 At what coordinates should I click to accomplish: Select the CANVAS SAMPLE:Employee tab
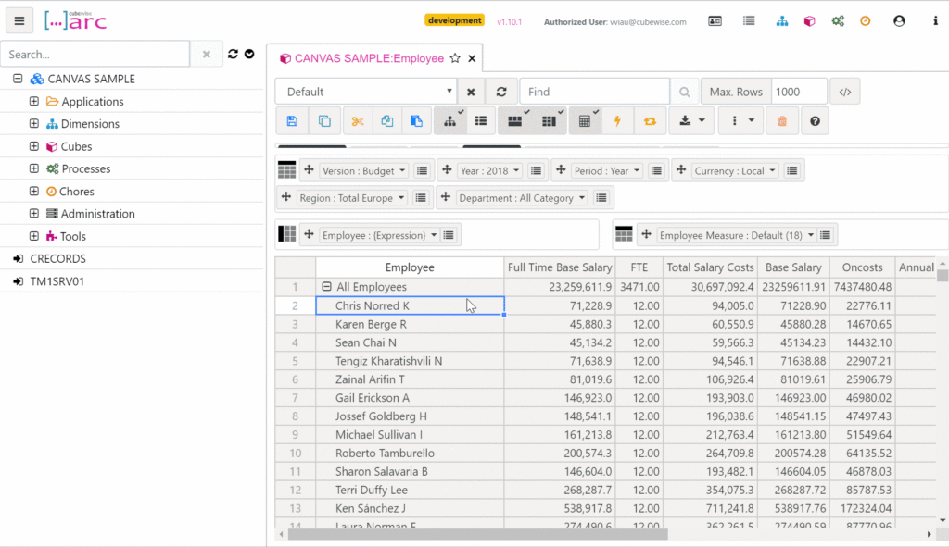368,58
